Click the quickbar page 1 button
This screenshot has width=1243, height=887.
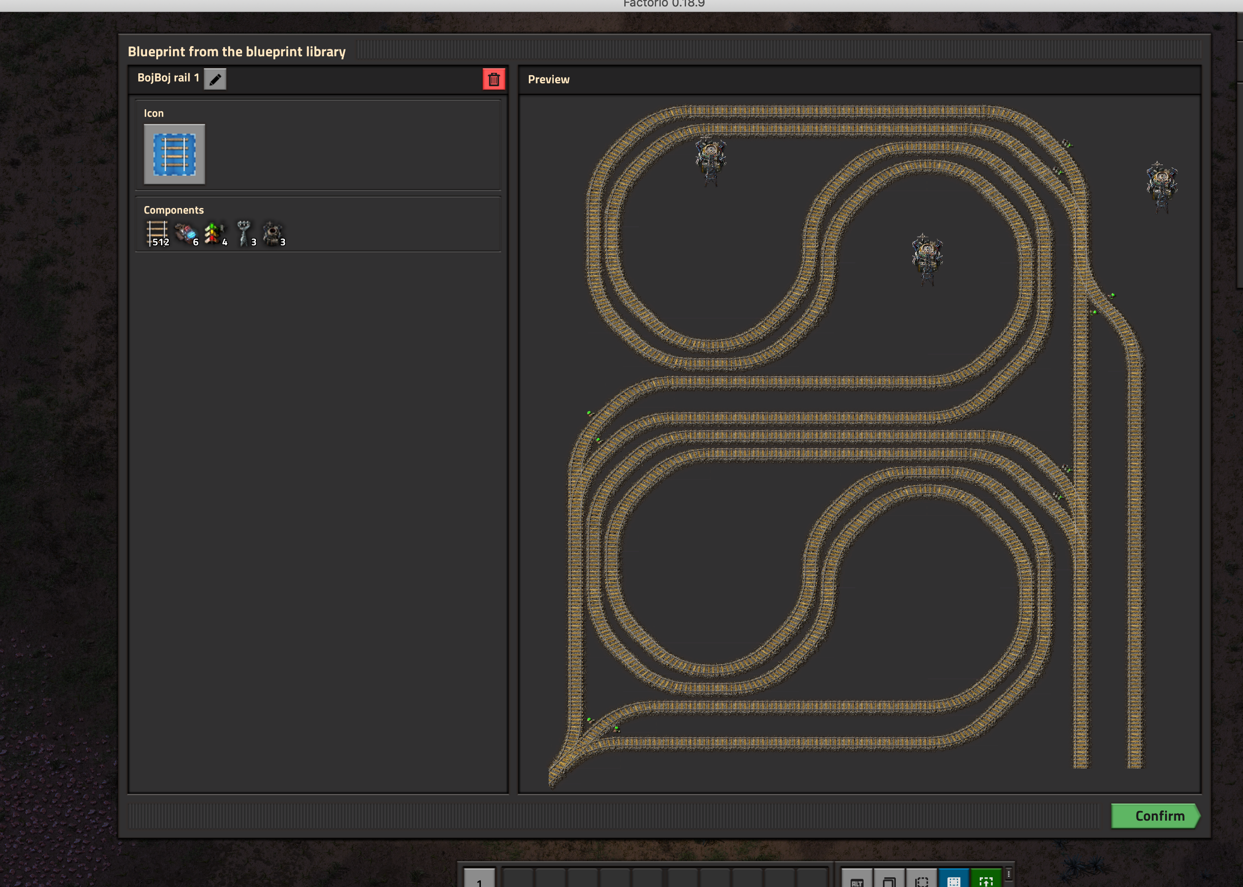pos(479,878)
